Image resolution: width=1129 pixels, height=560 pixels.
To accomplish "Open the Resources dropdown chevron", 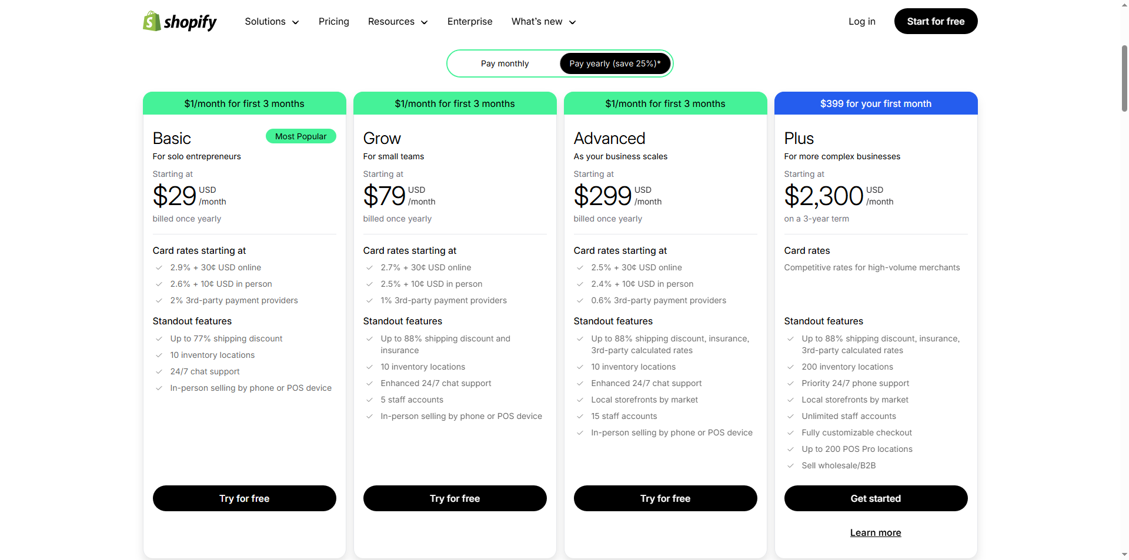I will pyautogui.click(x=425, y=22).
